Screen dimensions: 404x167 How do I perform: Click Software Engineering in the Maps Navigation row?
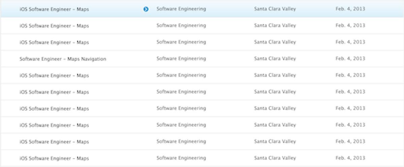click(181, 59)
